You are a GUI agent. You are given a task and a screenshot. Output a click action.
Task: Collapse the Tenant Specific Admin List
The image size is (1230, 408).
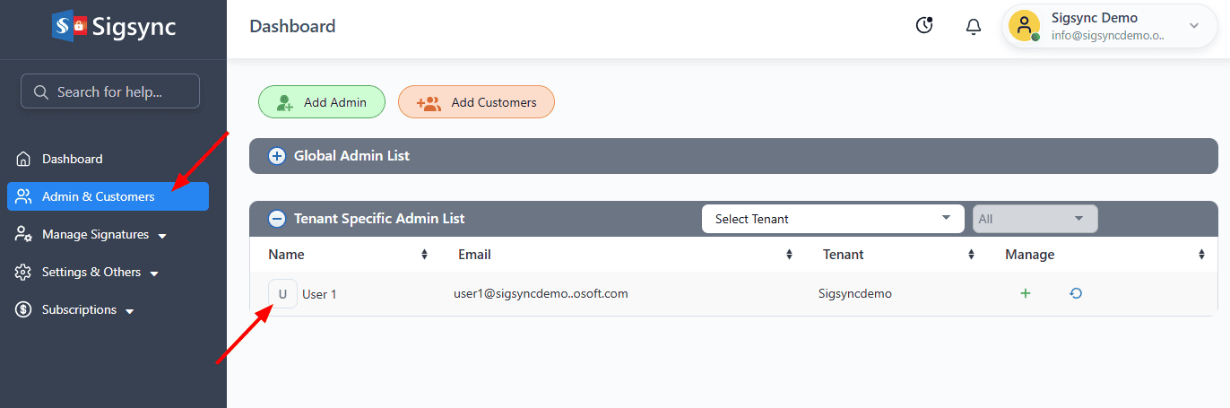pyautogui.click(x=278, y=218)
